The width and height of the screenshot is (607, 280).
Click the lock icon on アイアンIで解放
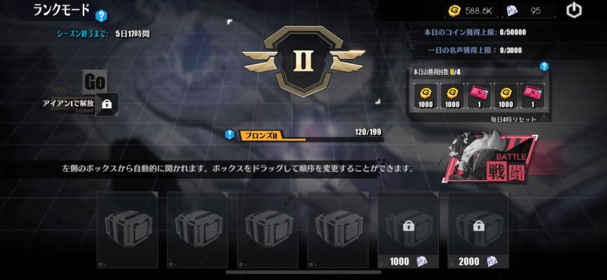coord(107,104)
